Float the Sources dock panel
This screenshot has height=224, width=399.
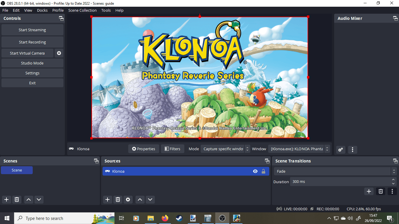click(267, 161)
